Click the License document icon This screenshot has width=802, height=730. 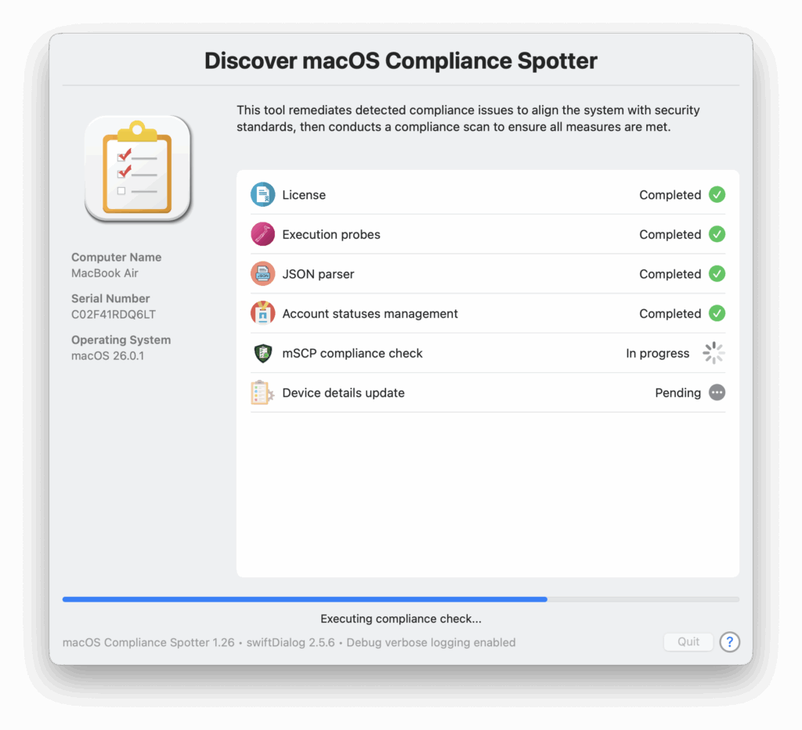[x=262, y=195]
